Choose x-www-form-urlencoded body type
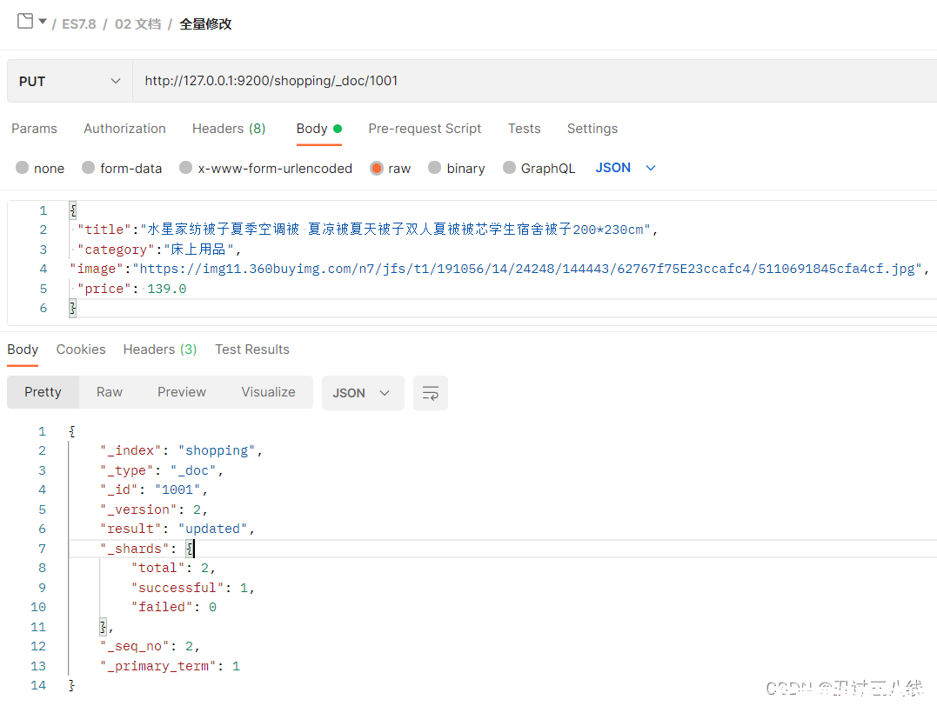Viewport: 937px width, 706px height. click(x=186, y=168)
